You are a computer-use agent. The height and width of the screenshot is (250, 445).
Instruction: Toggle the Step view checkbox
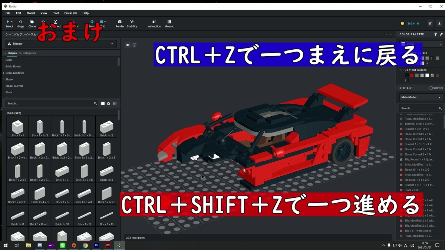click(431, 88)
